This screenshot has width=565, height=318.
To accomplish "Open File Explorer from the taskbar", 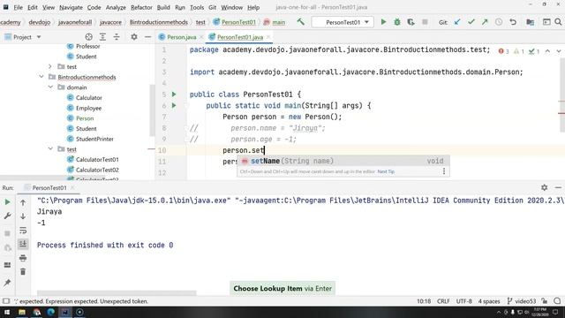I will tap(22, 312).
